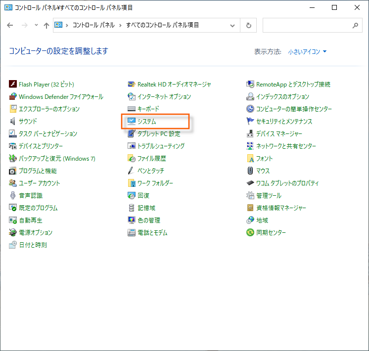
Task: Click the RemoteApp とデスクトップ接続 icon
Action: tap(250, 84)
